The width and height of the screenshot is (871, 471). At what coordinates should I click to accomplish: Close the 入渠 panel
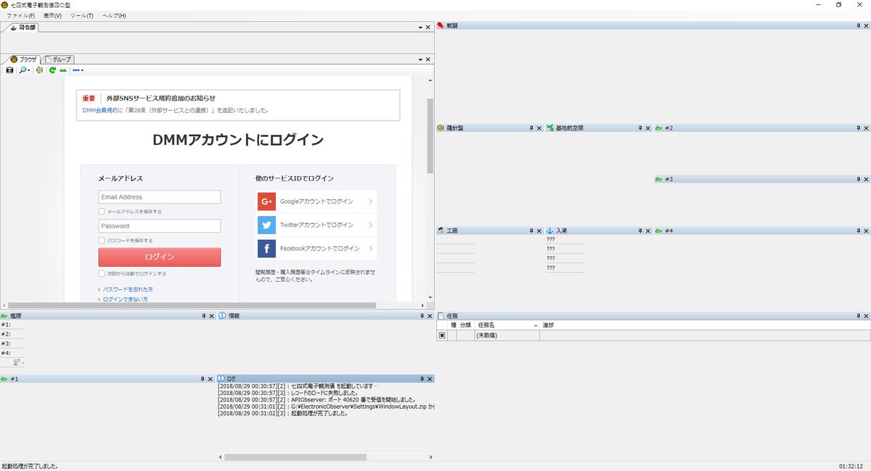[648, 230]
